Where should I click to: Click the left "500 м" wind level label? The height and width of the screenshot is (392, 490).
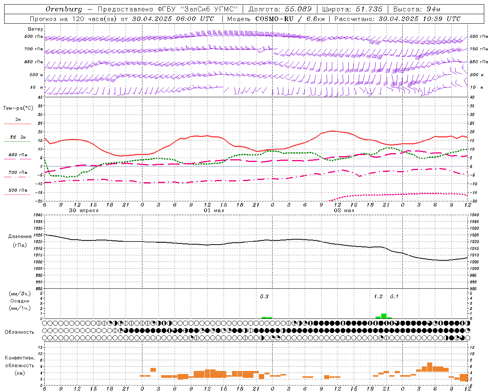pyautogui.click(x=36, y=75)
